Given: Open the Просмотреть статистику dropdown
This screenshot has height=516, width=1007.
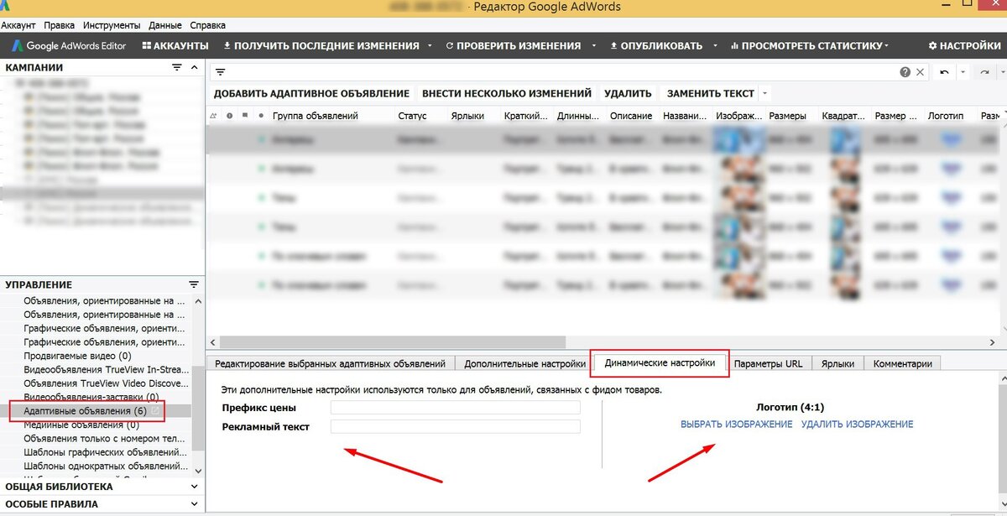Looking at the screenshot, I should [x=810, y=45].
